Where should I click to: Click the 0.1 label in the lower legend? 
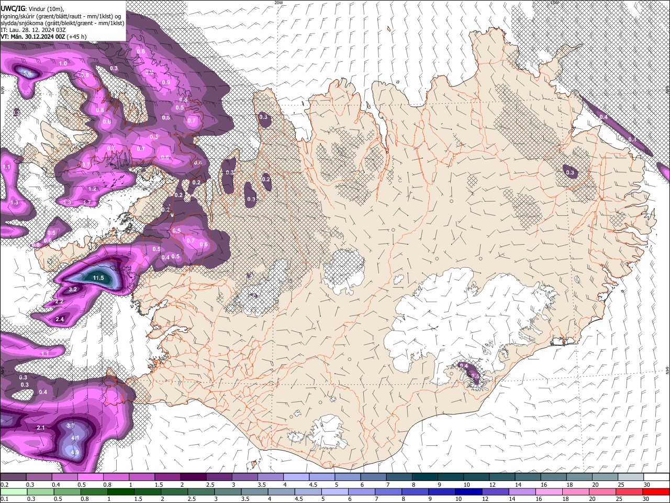coord(4,499)
